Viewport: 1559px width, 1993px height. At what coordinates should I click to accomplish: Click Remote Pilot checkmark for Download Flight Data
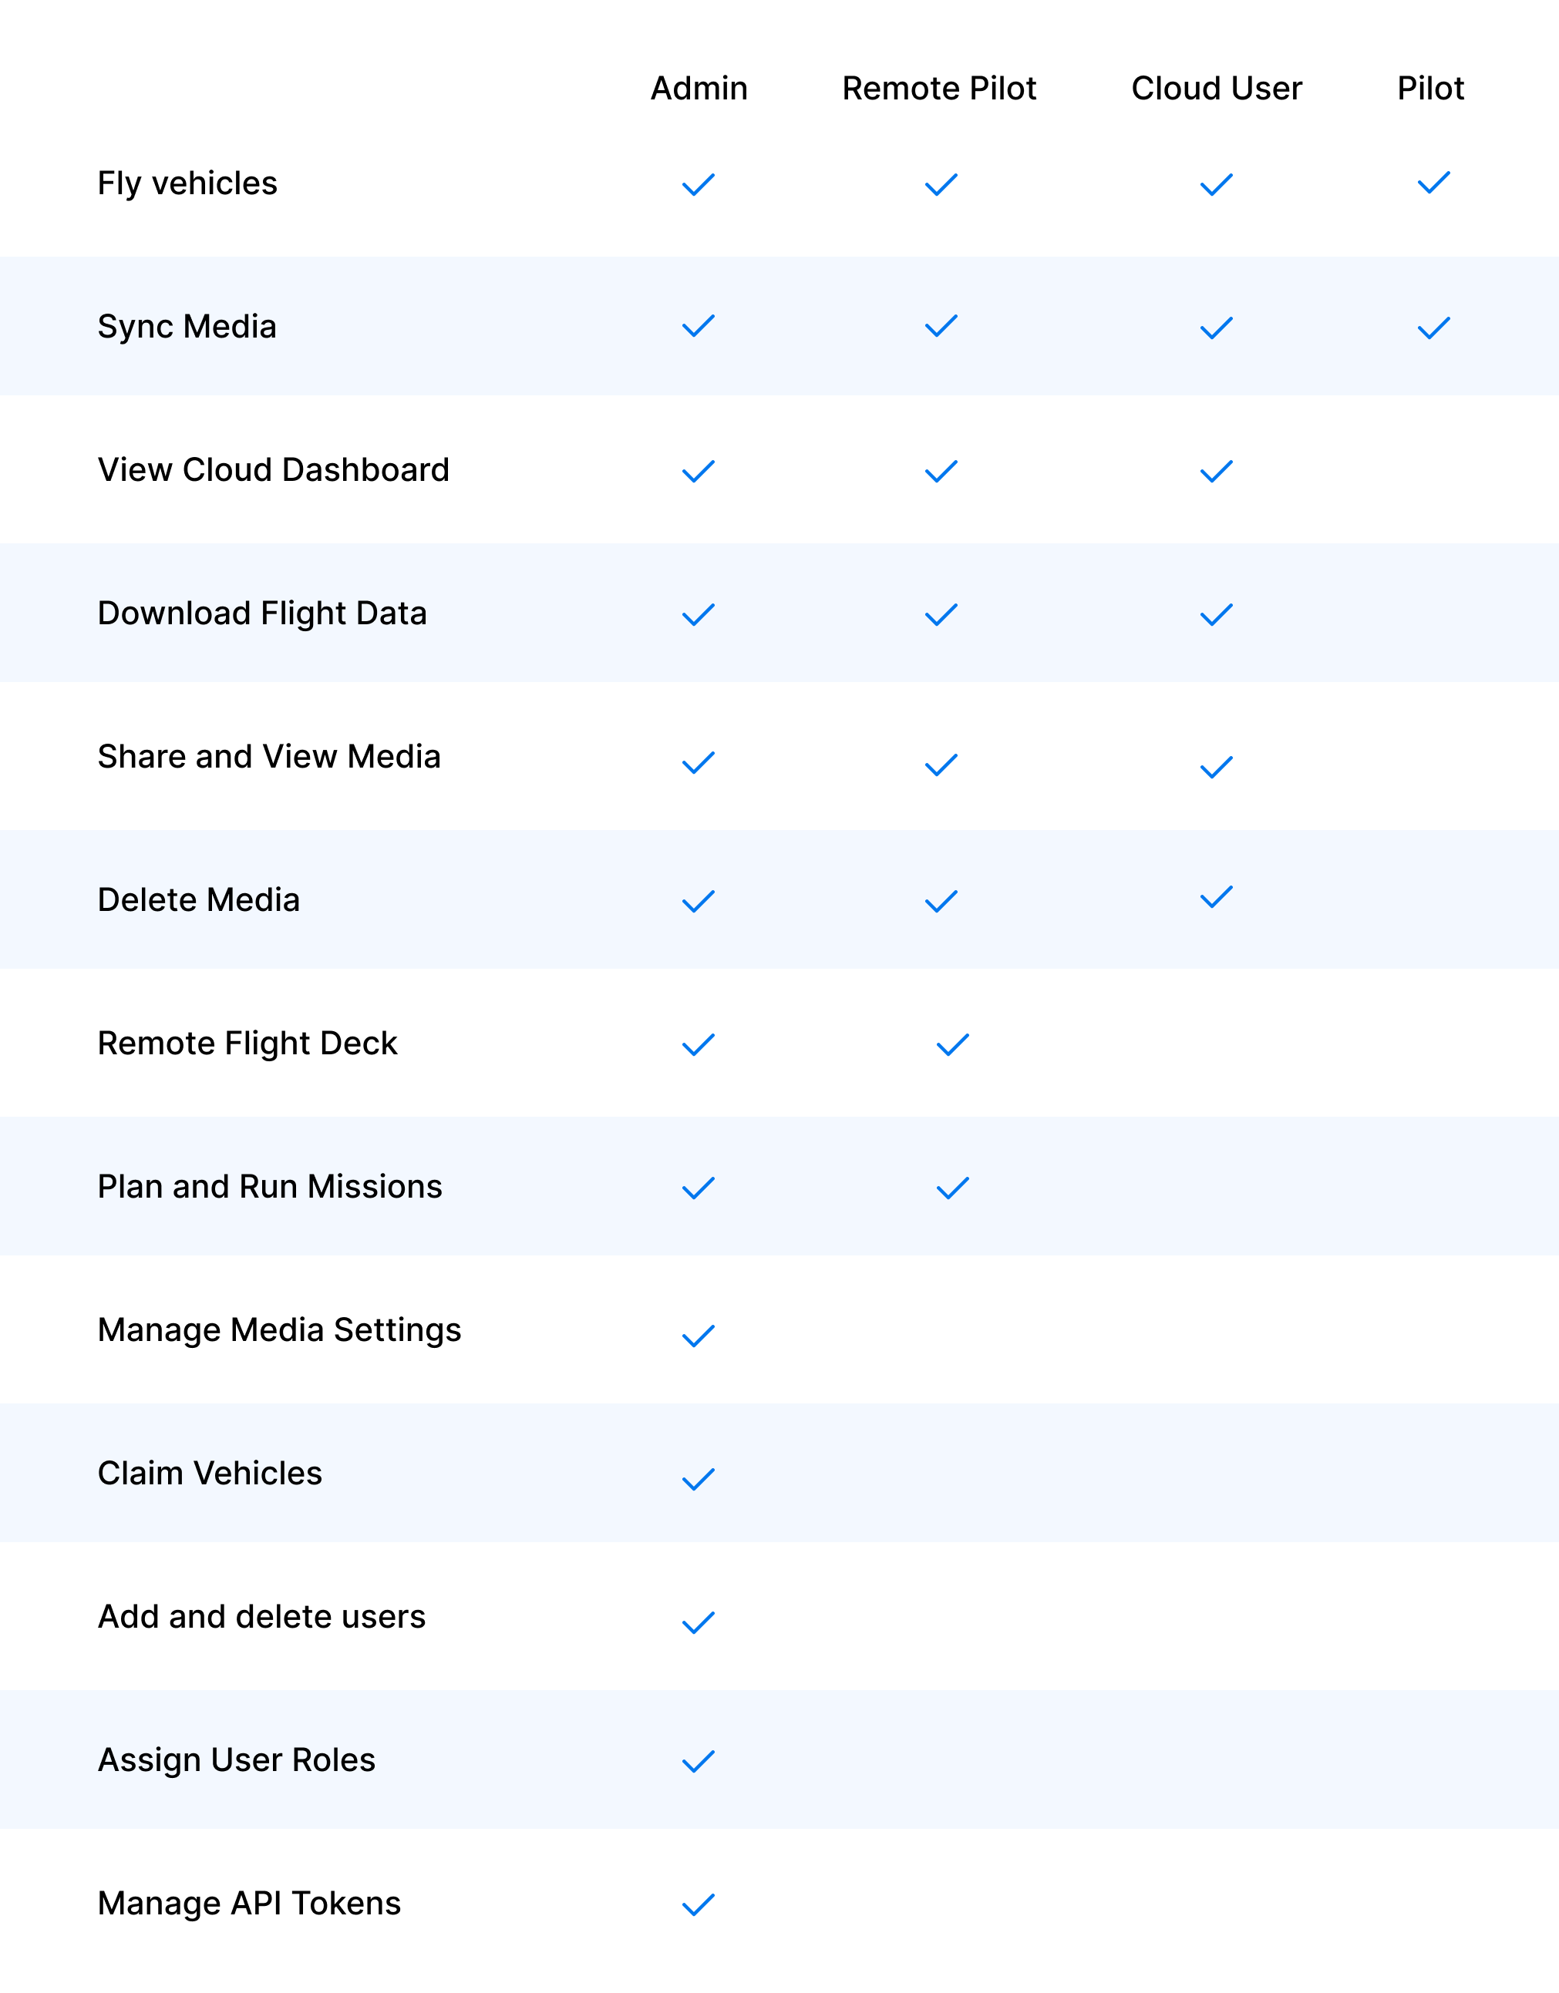point(941,615)
